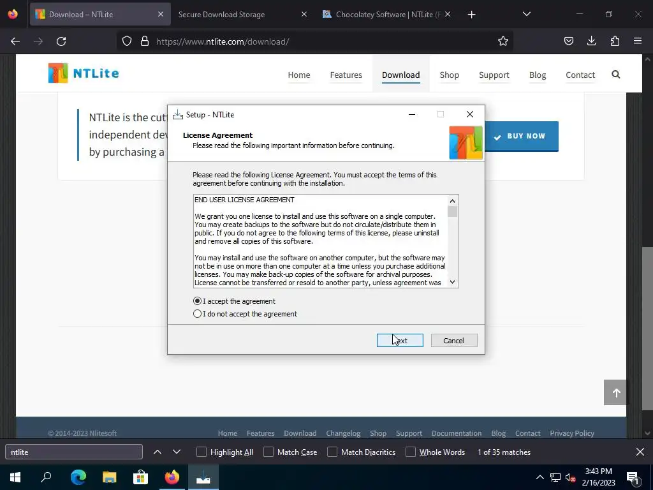Close the Secure Download Storage tab
Image resolution: width=653 pixels, height=490 pixels.
(x=304, y=14)
